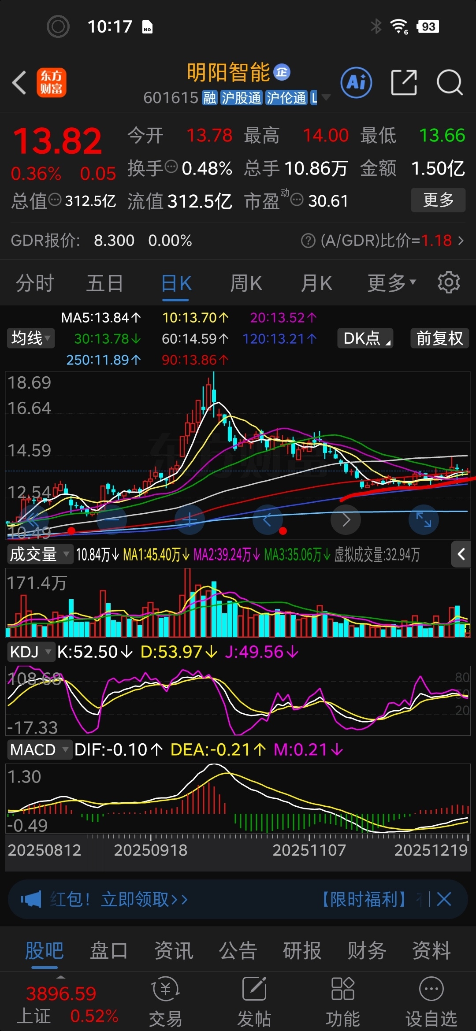The height and width of the screenshot is (1031, 476).
Task: Tap the back arrow icon
Action: [19, 82]
